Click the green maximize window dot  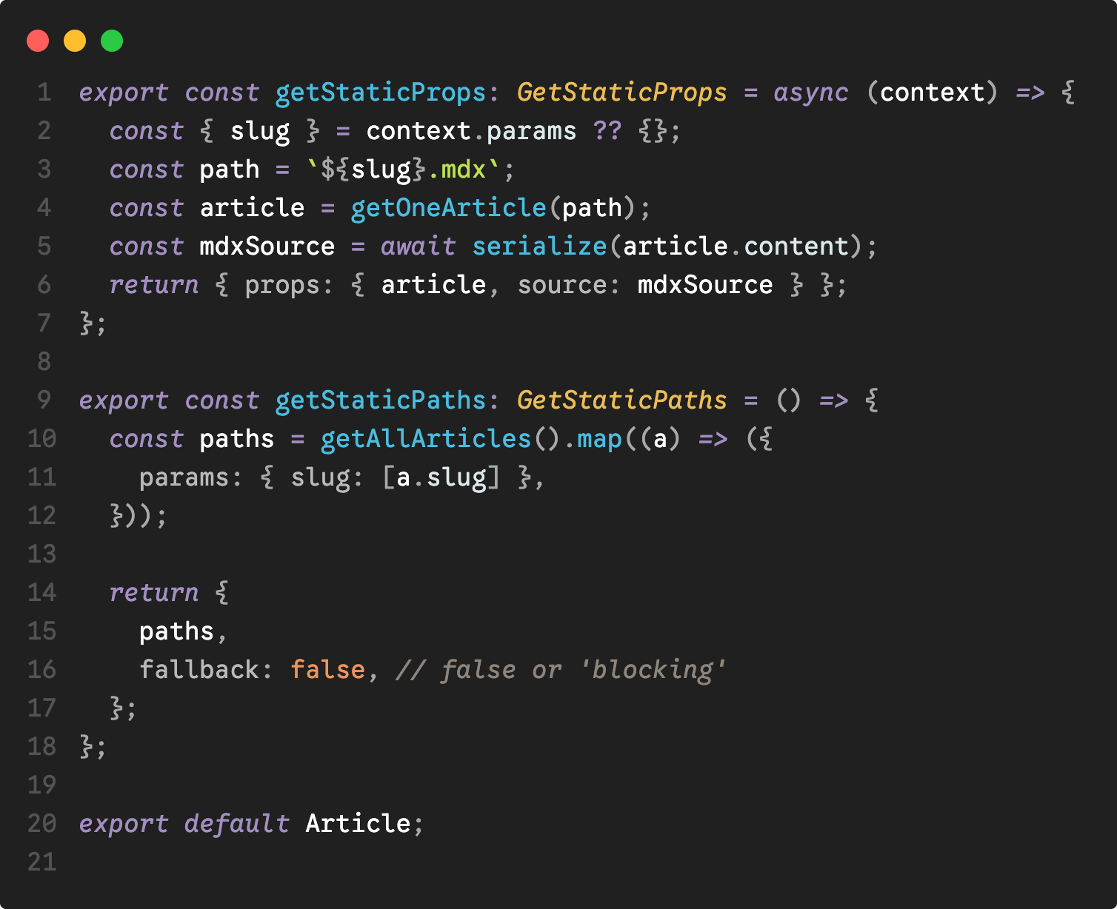click(112, 41)
